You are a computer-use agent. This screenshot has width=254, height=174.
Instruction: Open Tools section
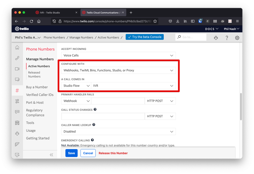(x=30, y=123)
